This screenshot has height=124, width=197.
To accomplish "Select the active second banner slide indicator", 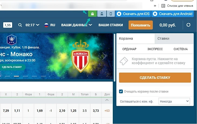I will click(x=16, y=76).
